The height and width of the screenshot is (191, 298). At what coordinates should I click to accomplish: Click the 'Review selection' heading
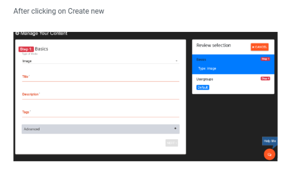pyautogui.click(x=214, y=45)
